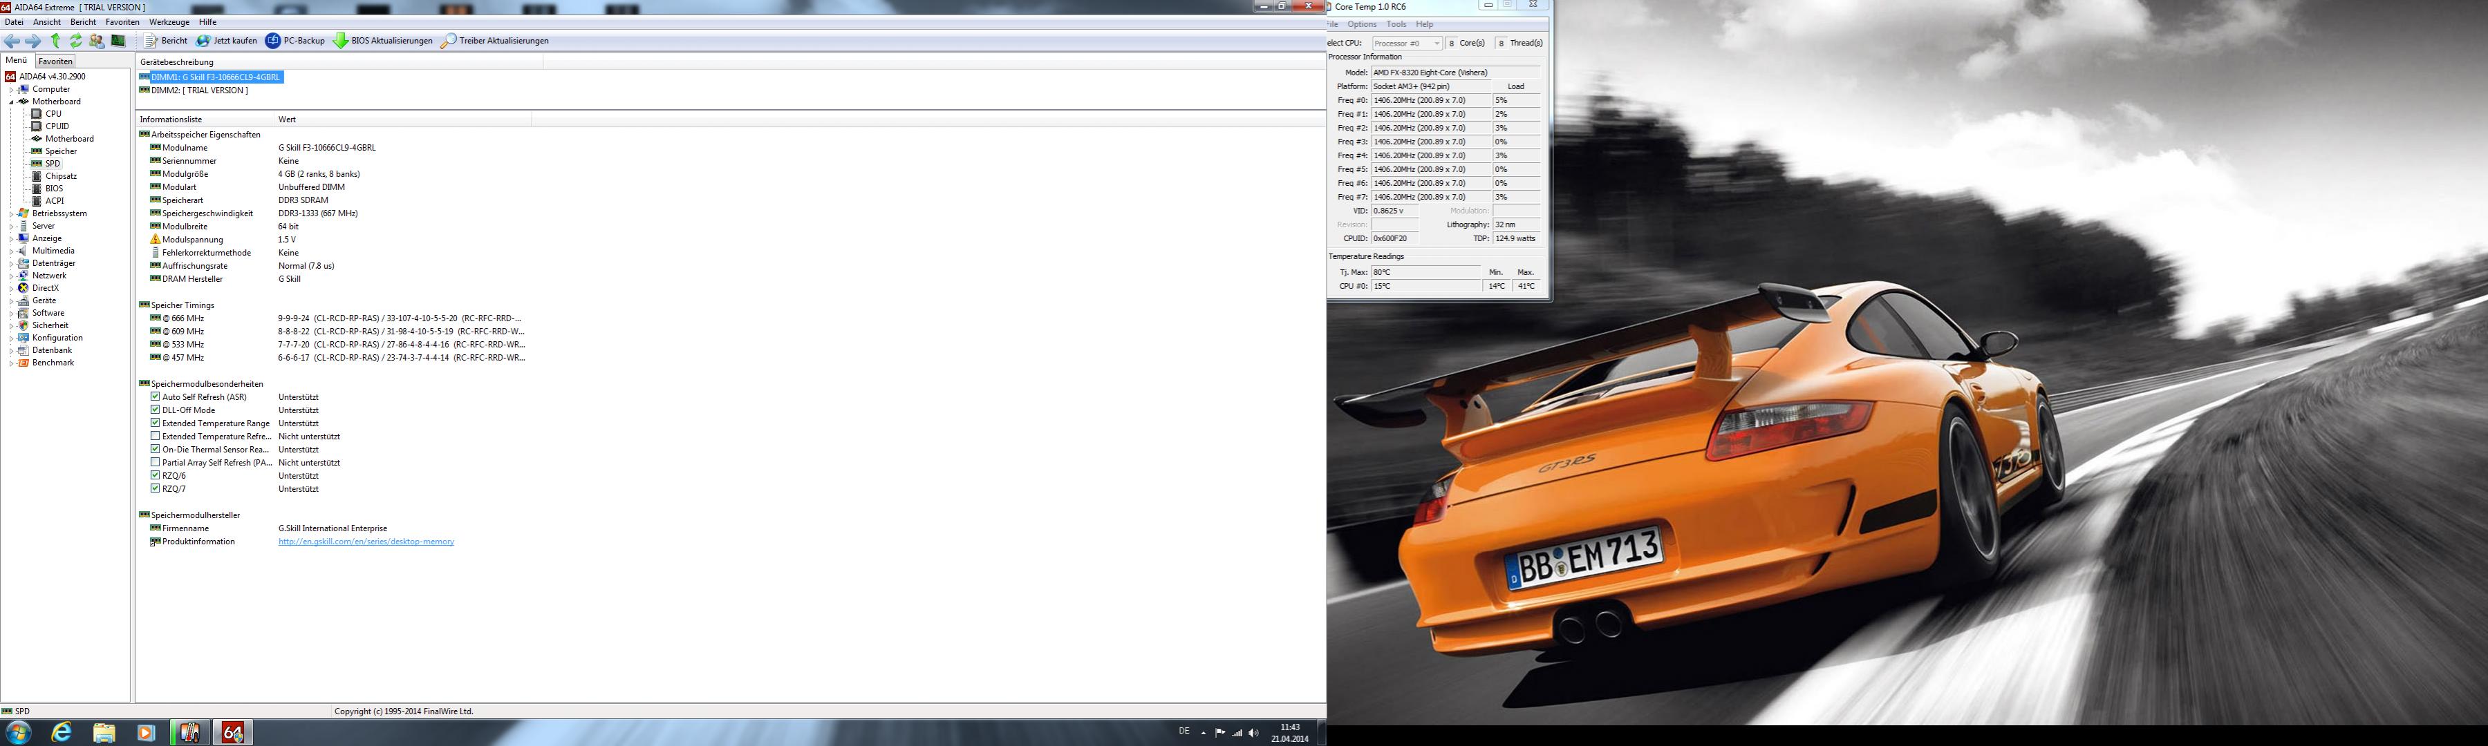Toggle the DLL-Off Mode checkbox
2488x746 pixels.
(x=156, y=410)
